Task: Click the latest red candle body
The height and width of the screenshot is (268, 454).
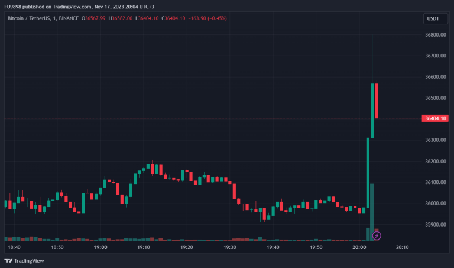Action: coord(377,101)
